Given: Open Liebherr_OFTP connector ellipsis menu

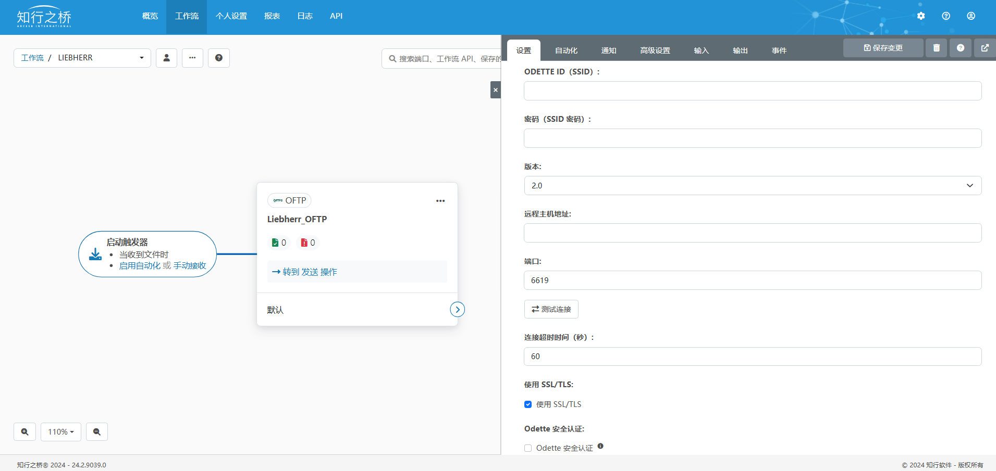Looking at the screenshot, I should (440, 201).
